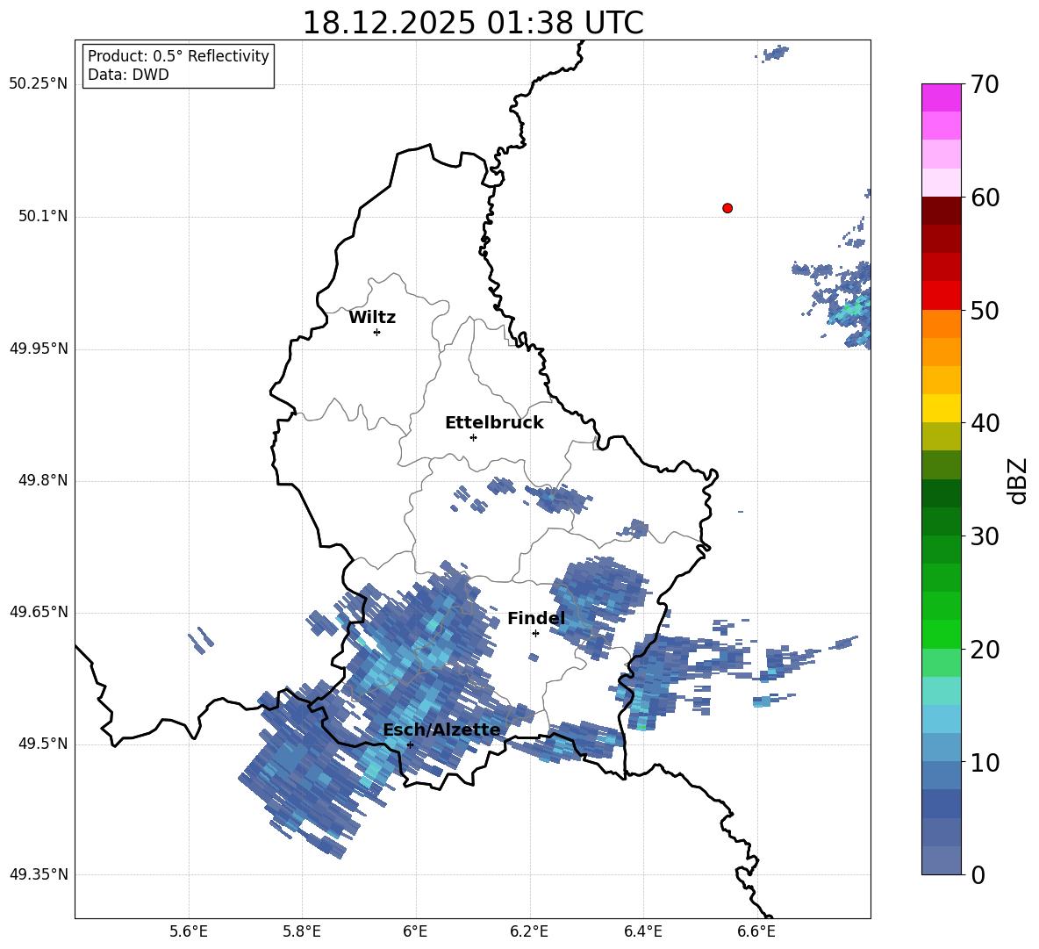Click the title '18.12.2025 01:38 UTC'

pyautogui.click(x=473, y=23)
